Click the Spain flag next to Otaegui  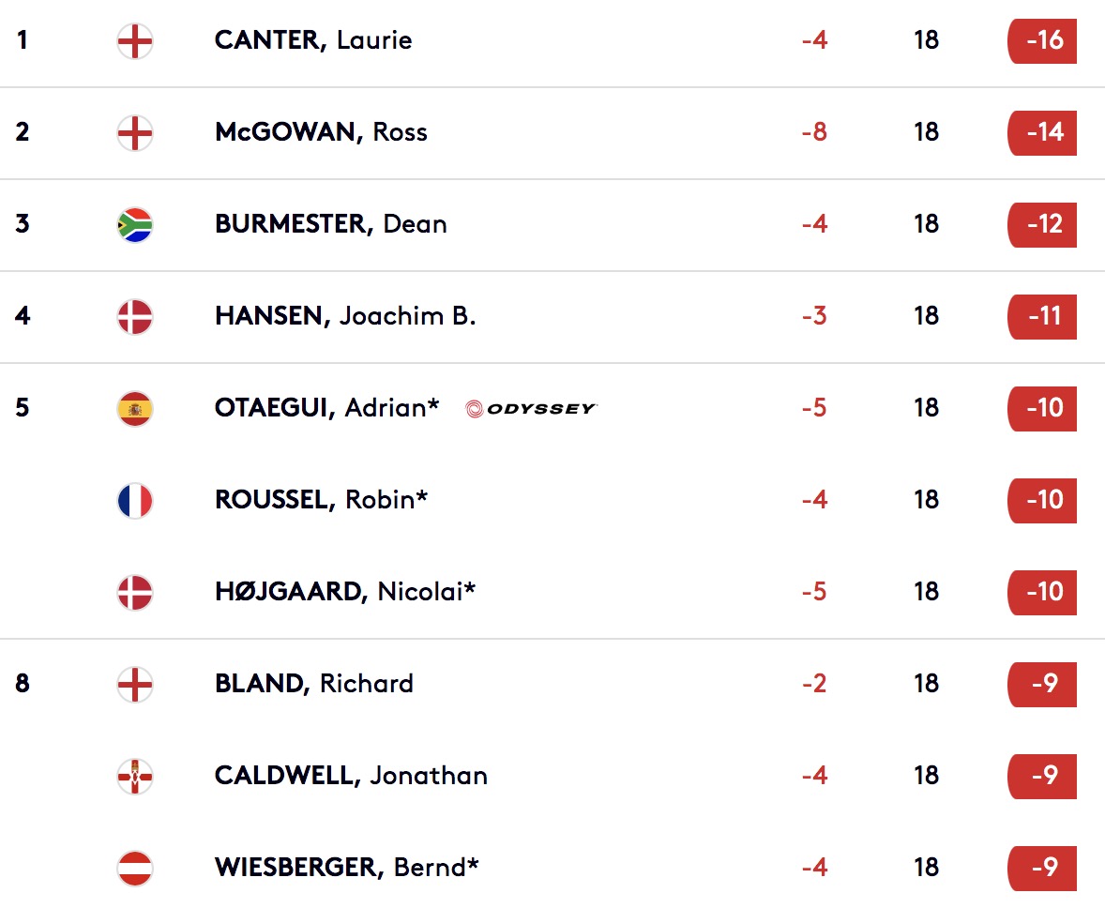(x=134, y=409)
